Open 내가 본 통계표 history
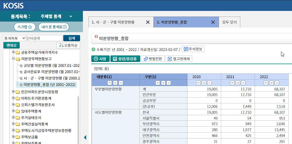292x144 pixels. tap(54, 27)
